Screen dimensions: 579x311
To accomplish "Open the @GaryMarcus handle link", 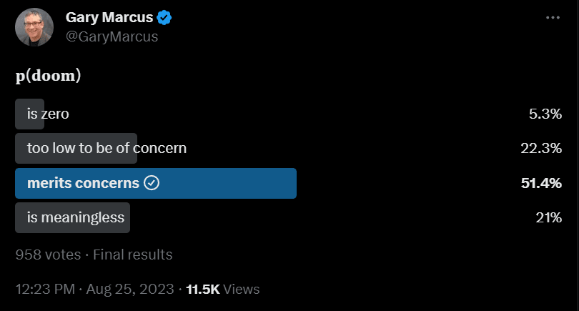I will 112,36.
